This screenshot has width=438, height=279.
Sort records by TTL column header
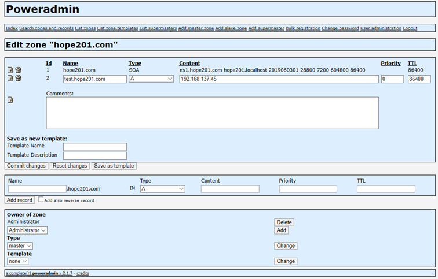(413, 63)
